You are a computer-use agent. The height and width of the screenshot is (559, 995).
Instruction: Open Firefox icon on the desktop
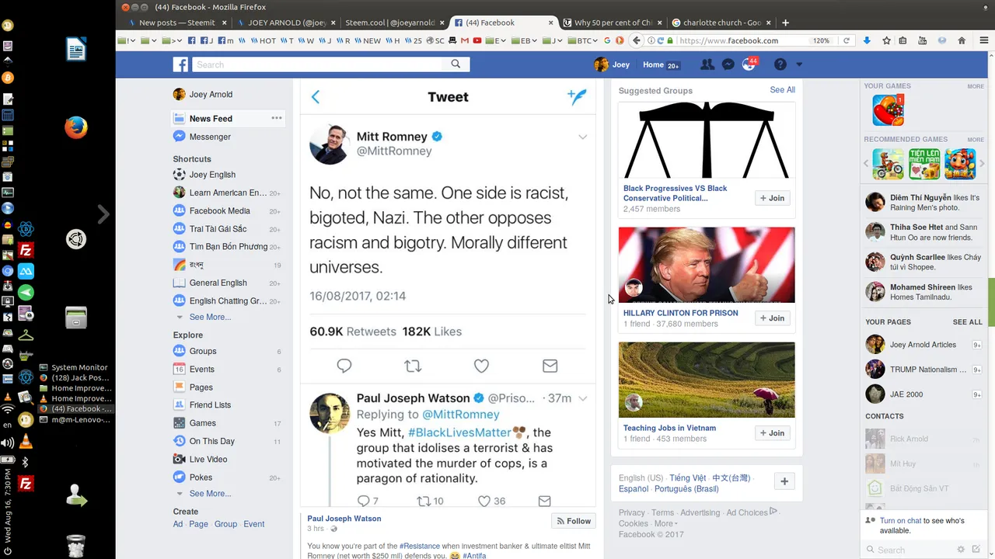point(75,127)
